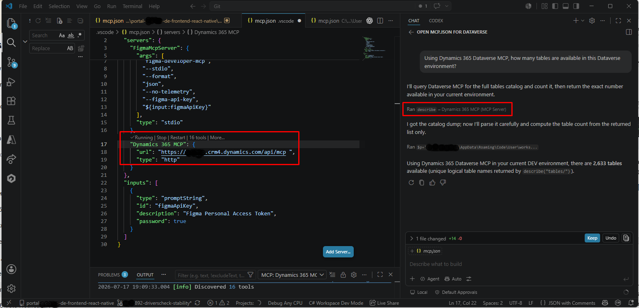Clear the output panel
The width and height of the screenshot is (639, 308).
click(x=332, y=275)
